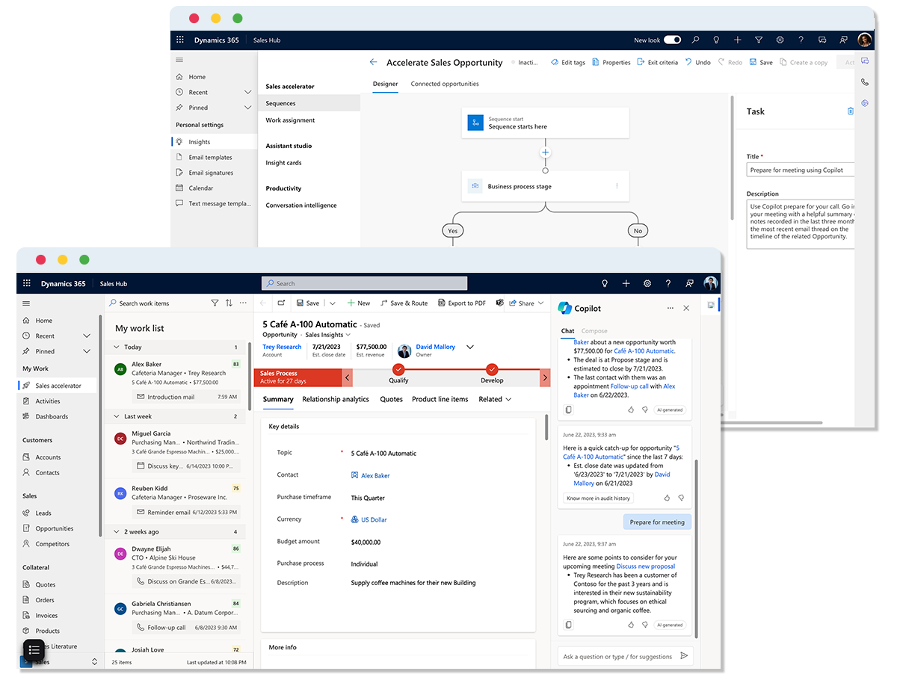Open the Related tab dropdown
Image resolution: width=897 pixels, height=683 pixels.
[x=495, y=399]
